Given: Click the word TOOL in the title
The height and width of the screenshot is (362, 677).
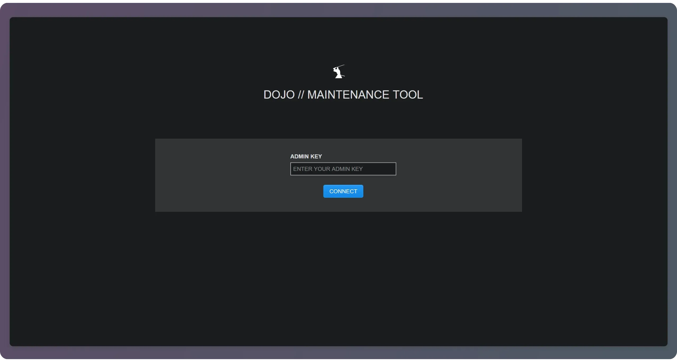Looking at the screenshot, I should (x=408, y=95).
